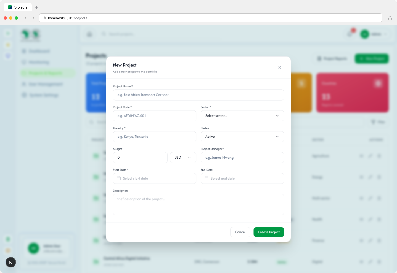Click the browser forward arrow
The image size is (397, 273).
point(33,18)
